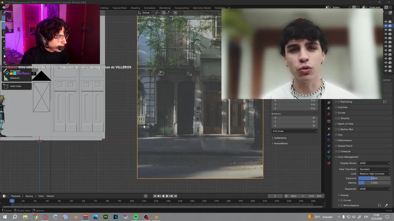Enable the Raytracing checkbox

(x=339, y=102)
